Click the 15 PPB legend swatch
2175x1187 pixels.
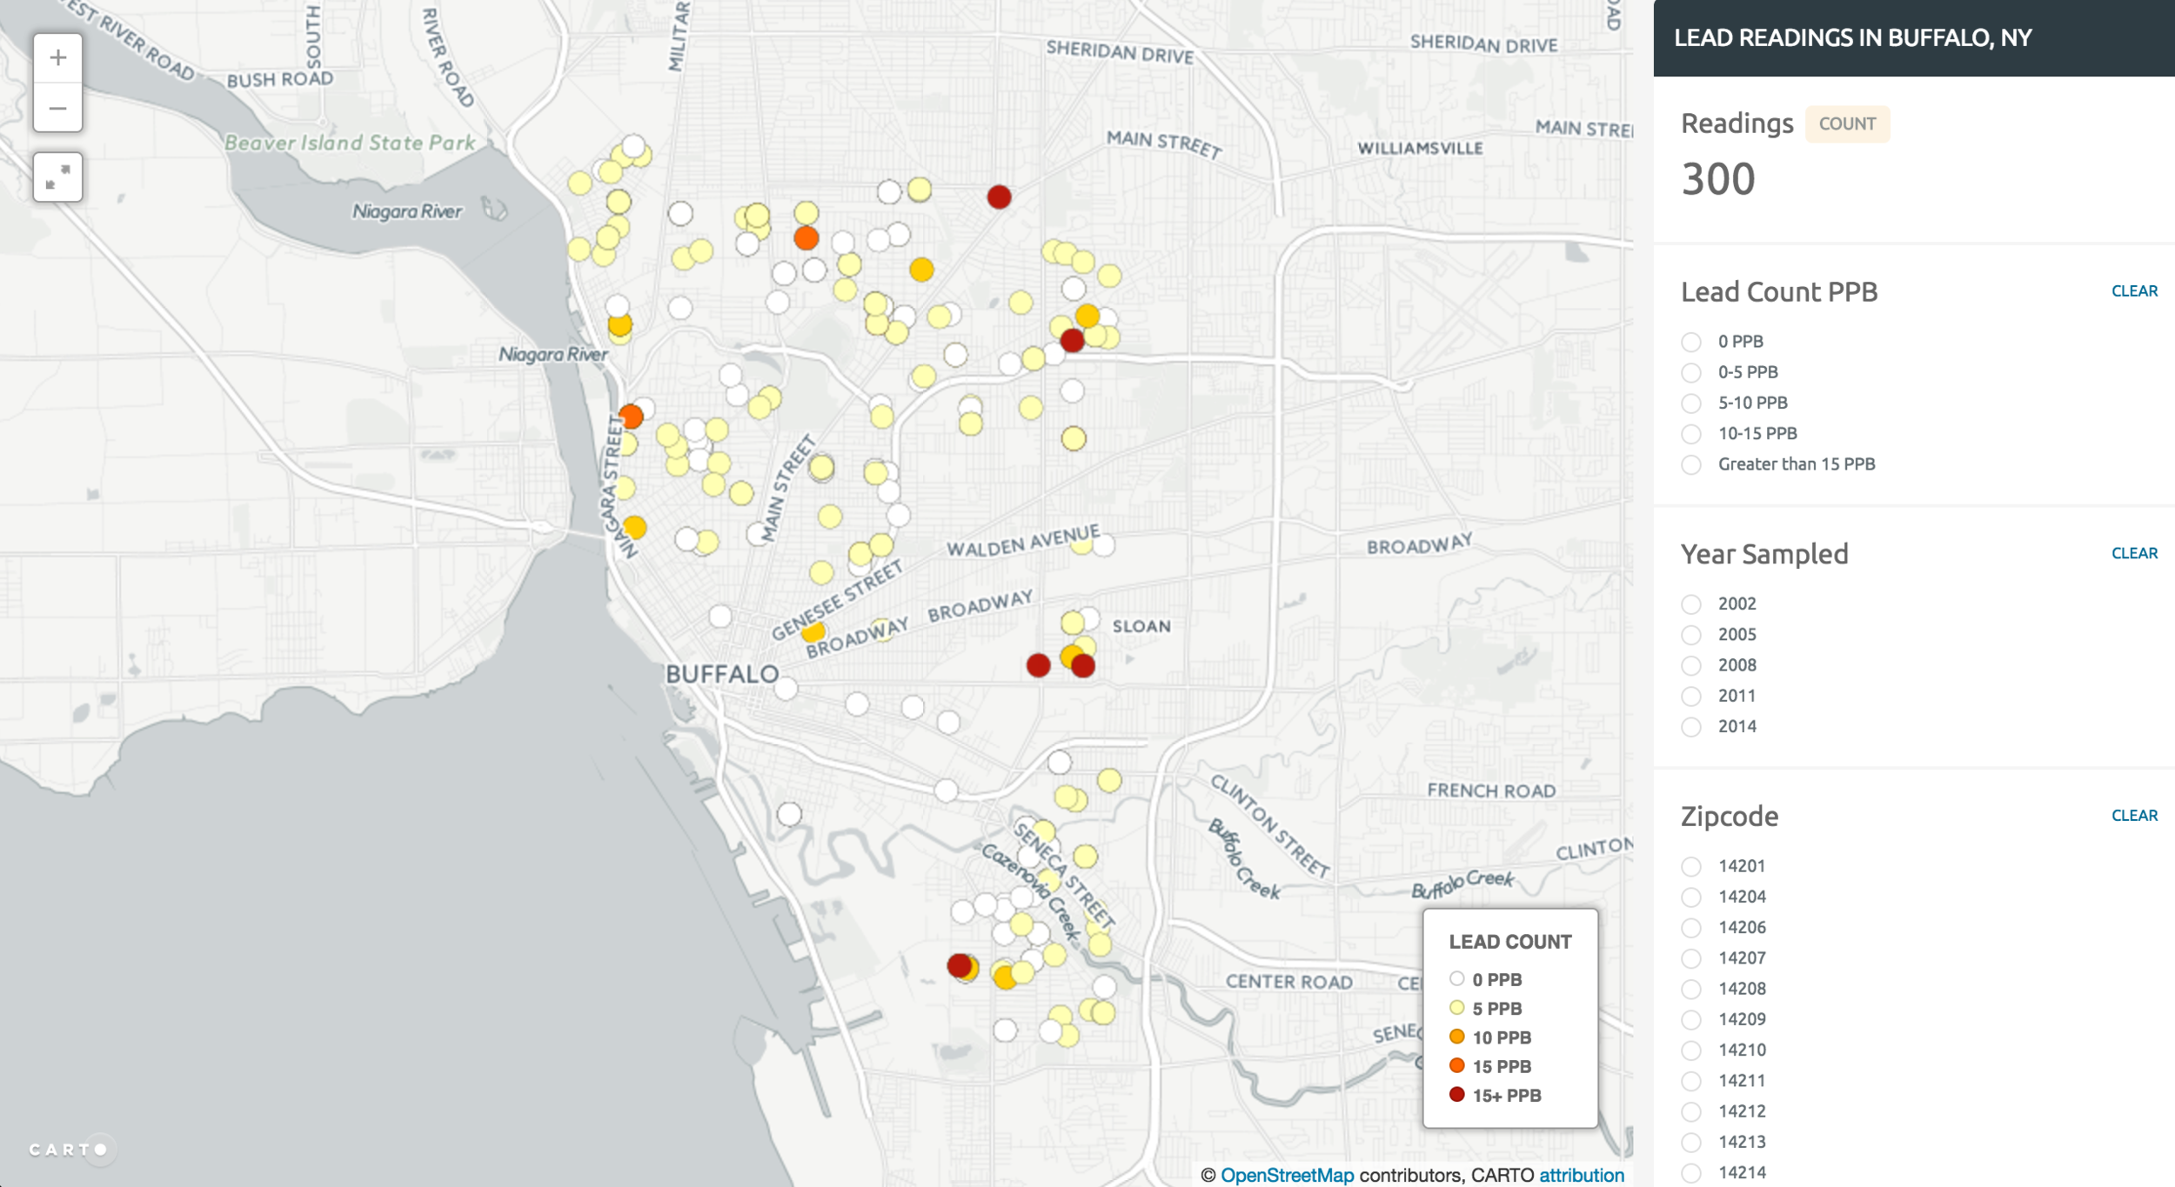pyautogui.click(x=1456, y=1065)
